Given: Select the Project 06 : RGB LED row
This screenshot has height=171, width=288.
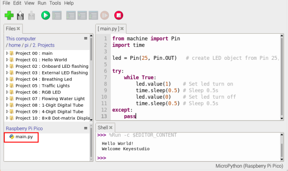Looking at the screenshot, I should point(47,92).
